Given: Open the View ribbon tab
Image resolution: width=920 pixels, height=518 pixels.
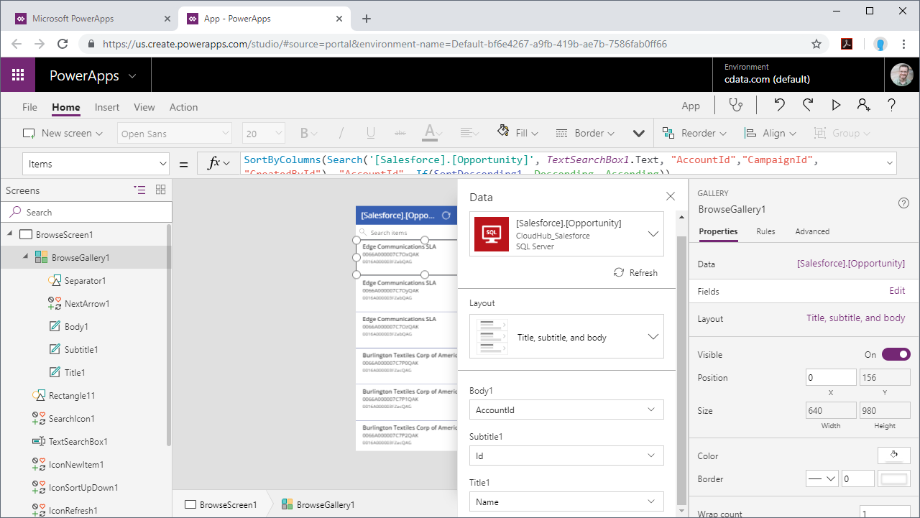Looking at the screenshot, I should (x=144, y=107).
